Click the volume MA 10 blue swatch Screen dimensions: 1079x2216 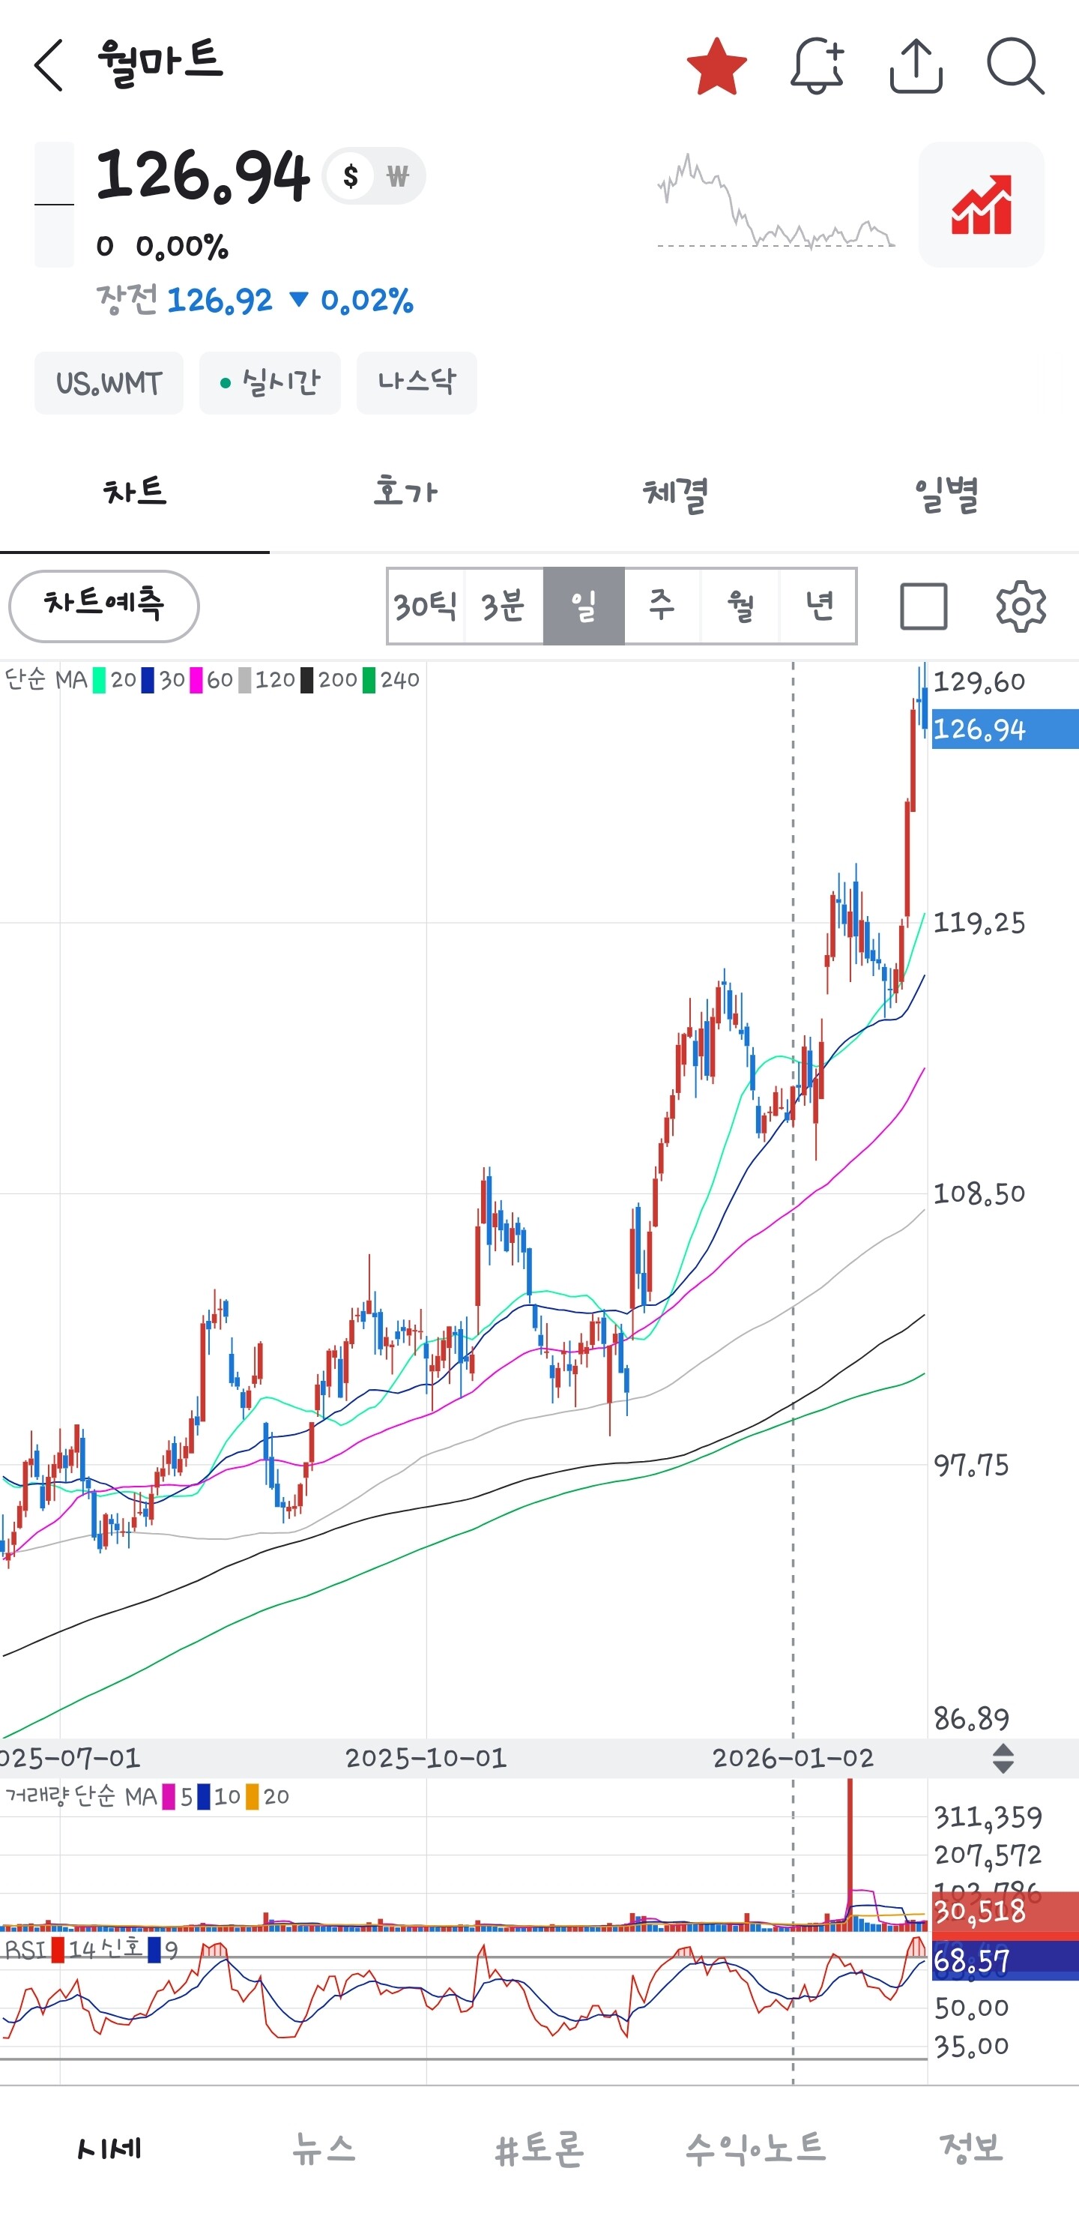click(204, 1796)
